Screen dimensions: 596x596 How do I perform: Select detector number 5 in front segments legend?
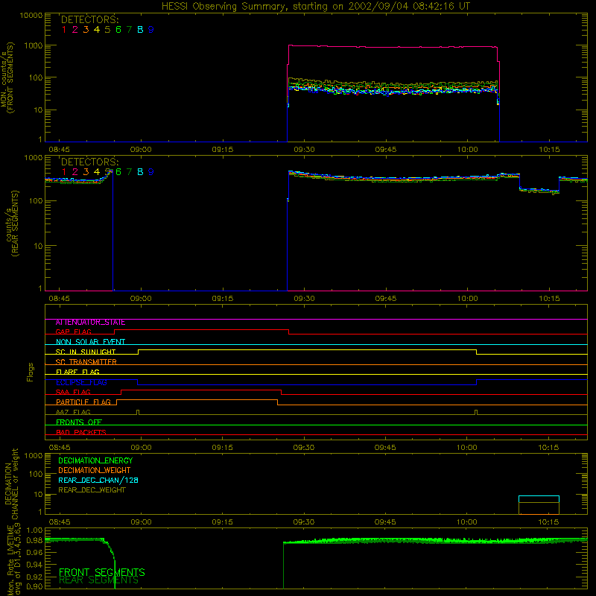pyautogui.click(x=107, y=30)
